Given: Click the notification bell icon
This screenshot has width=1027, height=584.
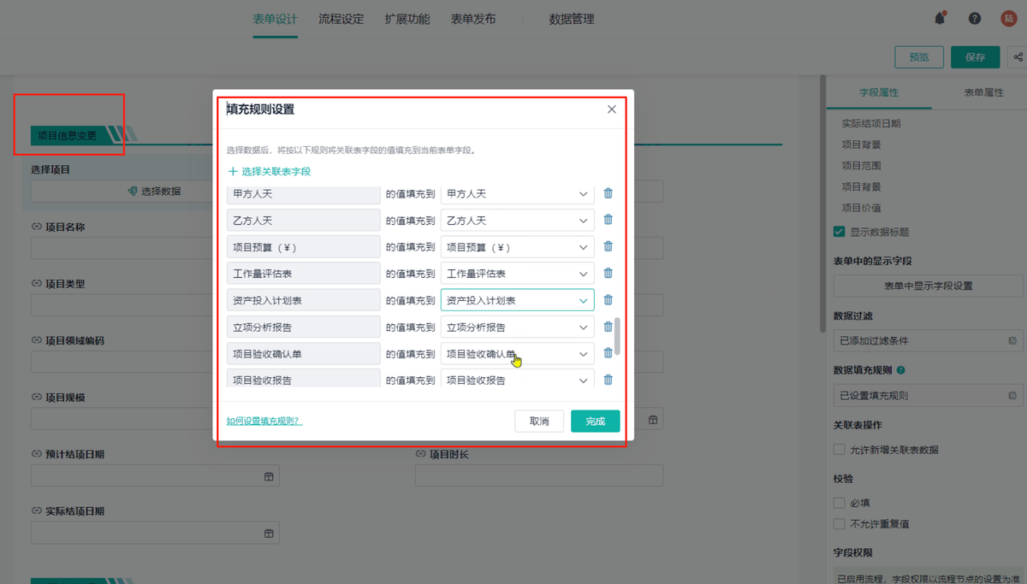Looking at the screenshot, I should 940,19.
